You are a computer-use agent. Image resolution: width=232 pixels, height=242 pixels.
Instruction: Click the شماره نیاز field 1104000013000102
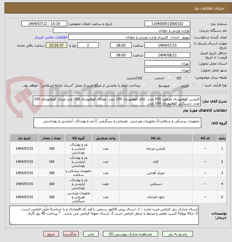(167, 23)
